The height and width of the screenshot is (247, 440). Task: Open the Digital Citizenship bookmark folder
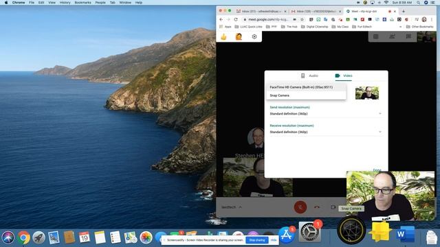[x=315, y=27]
